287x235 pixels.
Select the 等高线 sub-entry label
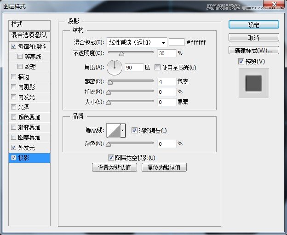click(x=33, y=57)
